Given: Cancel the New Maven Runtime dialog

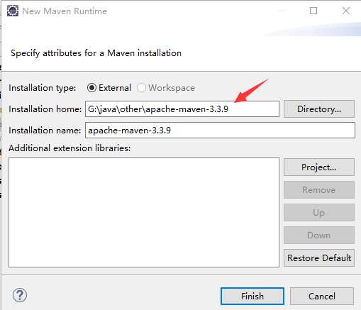Looking at the screenshot, I should tap(322, 296).
